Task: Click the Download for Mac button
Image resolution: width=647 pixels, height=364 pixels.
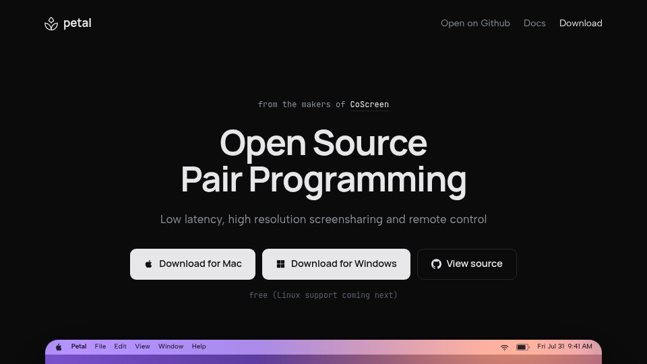Action: [193, 264]
